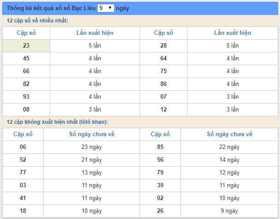Select rare pair 85

[160, 147]
